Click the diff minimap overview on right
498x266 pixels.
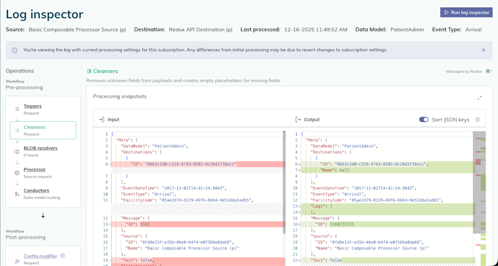pyautogui.click(x=480, y=198)
